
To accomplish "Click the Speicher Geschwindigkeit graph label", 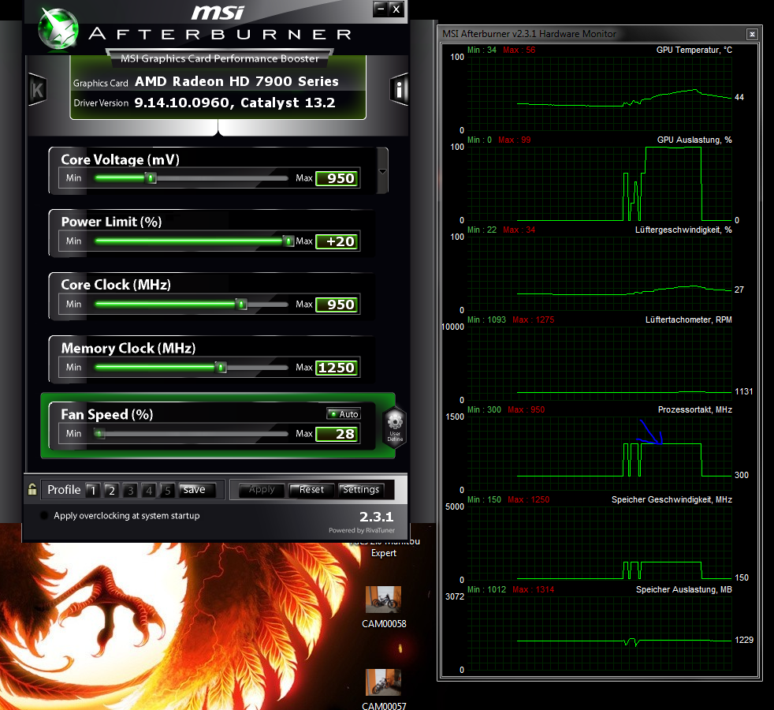I will (x=672, y=499).
